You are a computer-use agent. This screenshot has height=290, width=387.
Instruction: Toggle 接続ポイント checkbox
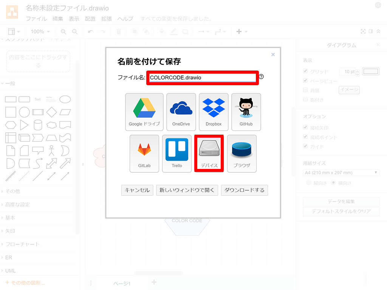[x=305, y=137]
